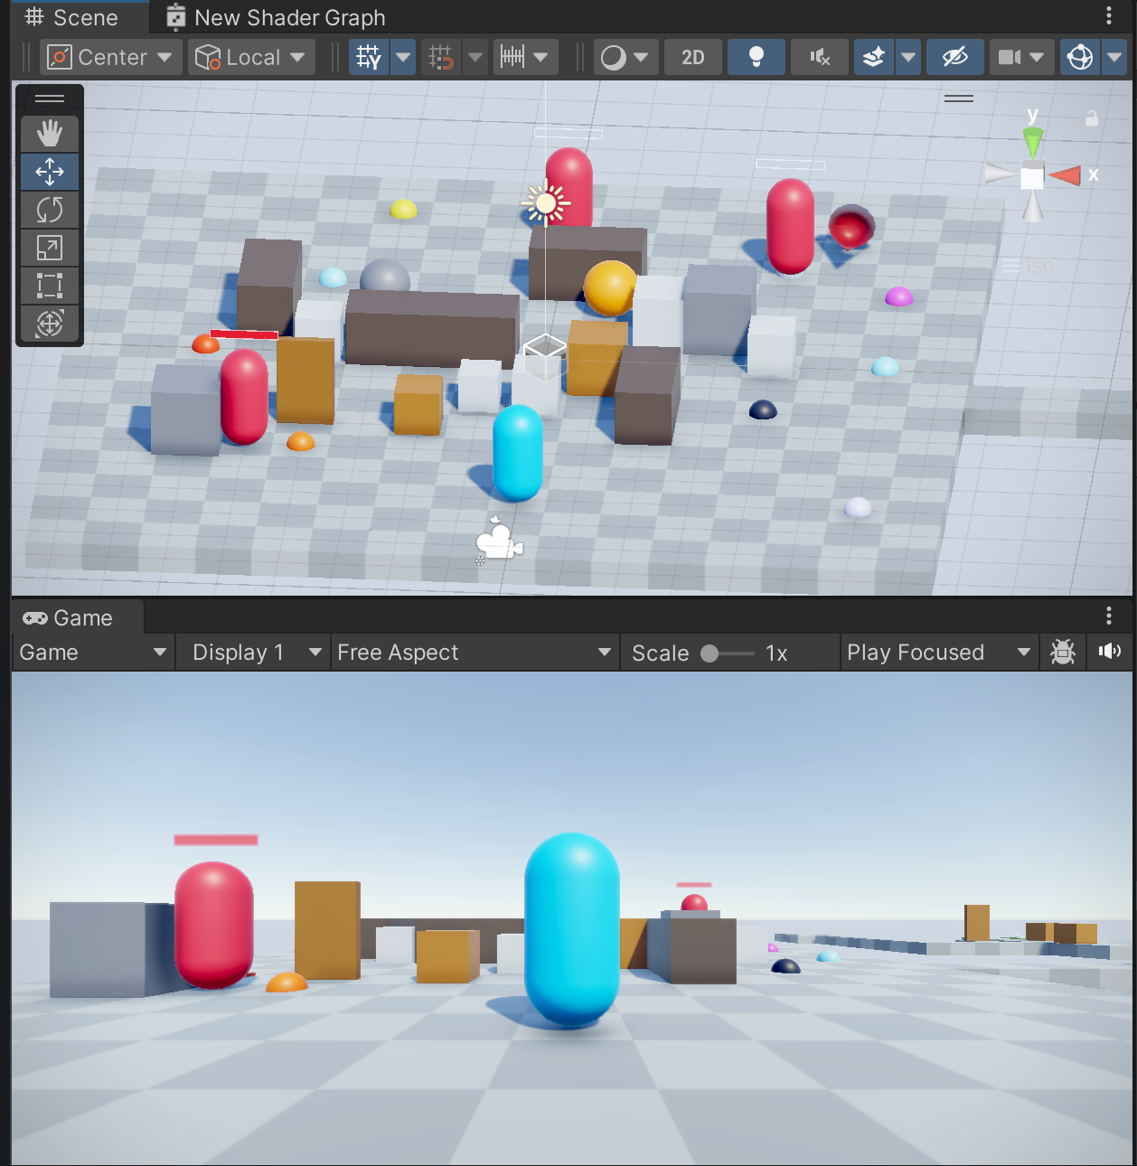Click the directional light sun gizmo
Image resolution: width=1137 pixels, height=1166 pixels.
[545, 204]
